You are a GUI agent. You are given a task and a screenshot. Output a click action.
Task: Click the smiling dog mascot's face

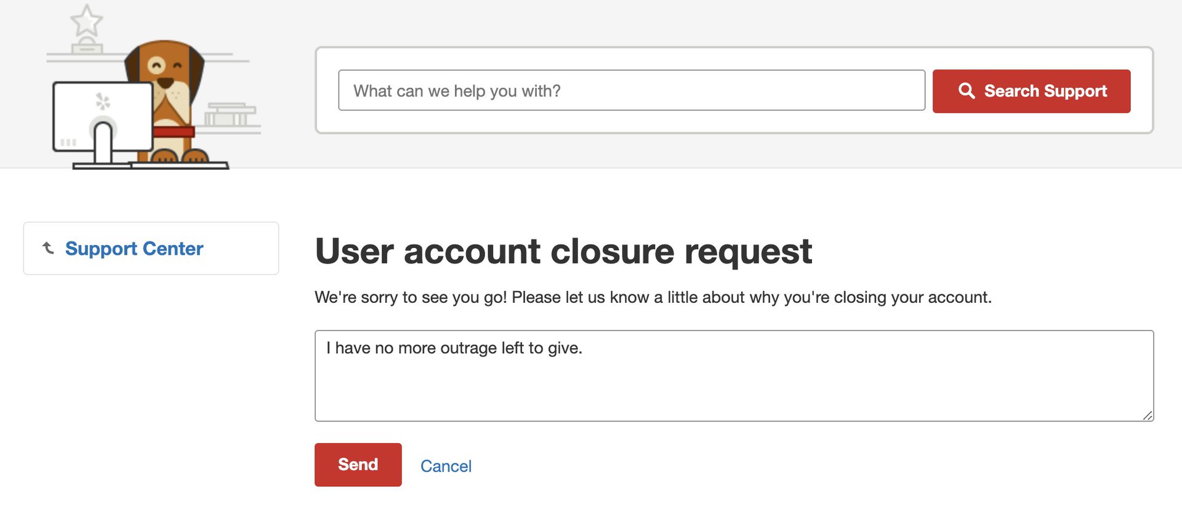click(166, 69)
